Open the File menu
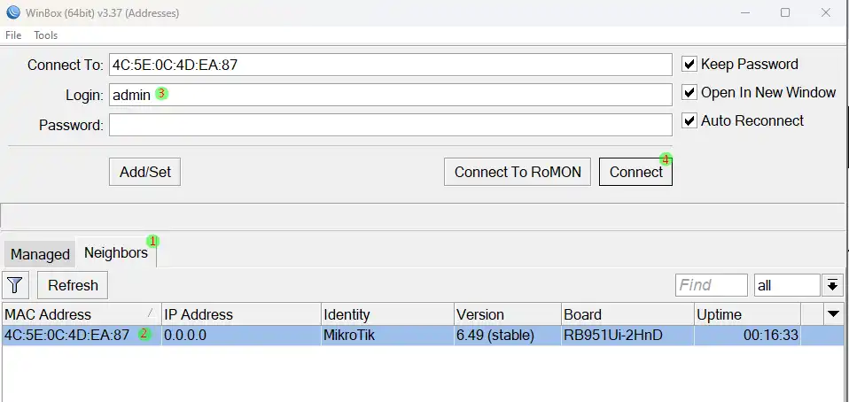Viewport: 849px width, 402px height. [x=13, y=35]
